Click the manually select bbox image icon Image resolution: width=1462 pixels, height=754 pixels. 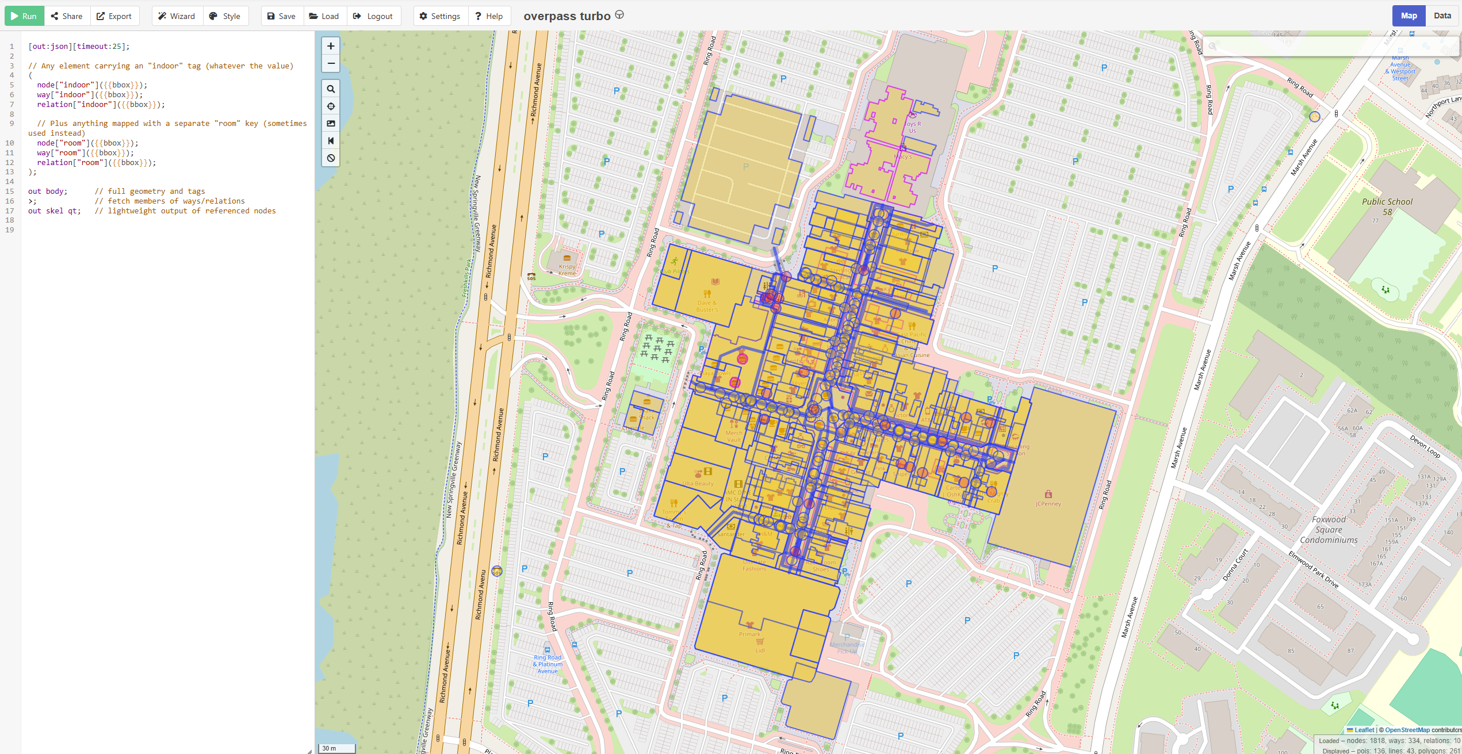pyautogui.click(x=331, y=124)
